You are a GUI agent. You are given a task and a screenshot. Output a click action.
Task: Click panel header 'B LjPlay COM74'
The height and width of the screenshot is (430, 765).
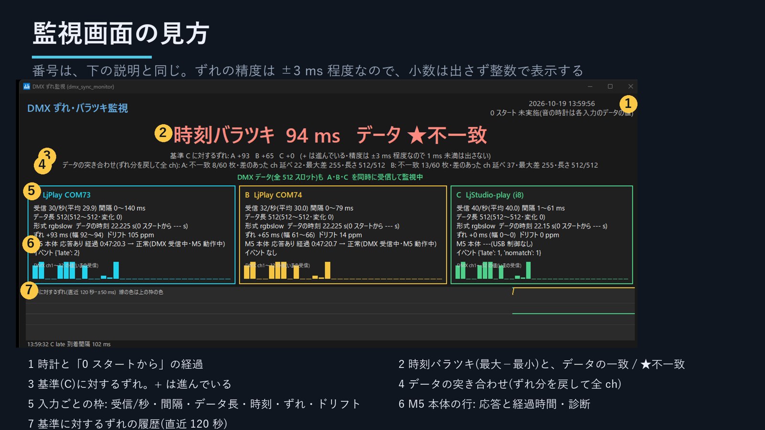coord(273,195)
